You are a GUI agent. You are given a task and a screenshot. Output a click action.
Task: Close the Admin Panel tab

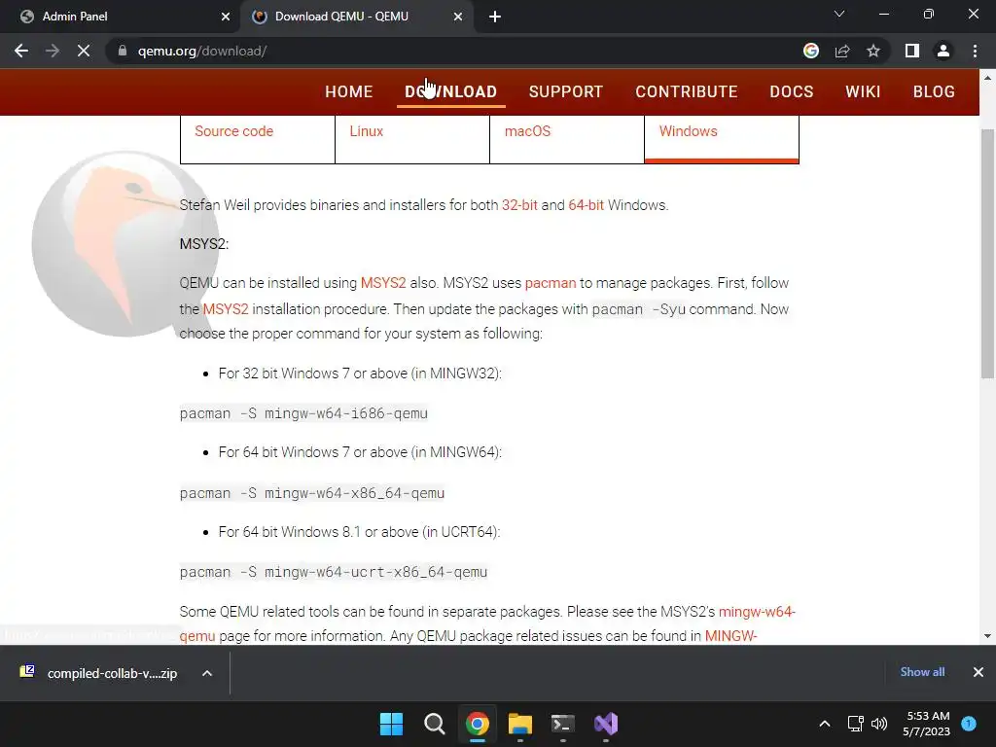pyautogui.click(x=226, y=17)
